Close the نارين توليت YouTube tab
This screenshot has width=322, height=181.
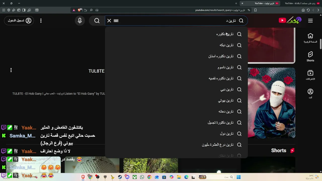(242, 3)
